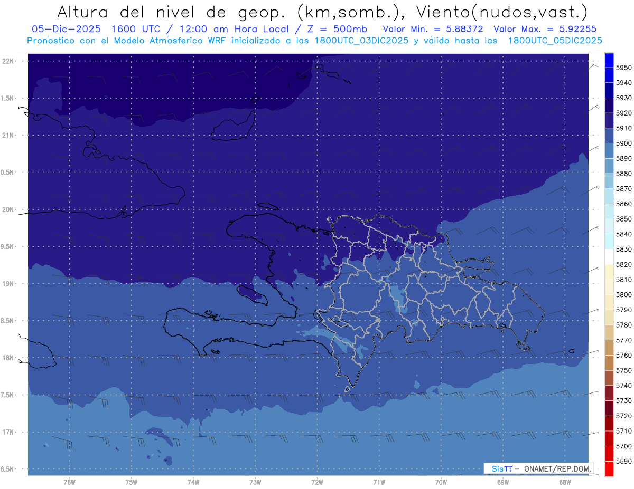Pick legend swatch between 5900 and 5890
The height and width of the screenshot is (489, 634).
click(609, 151)
